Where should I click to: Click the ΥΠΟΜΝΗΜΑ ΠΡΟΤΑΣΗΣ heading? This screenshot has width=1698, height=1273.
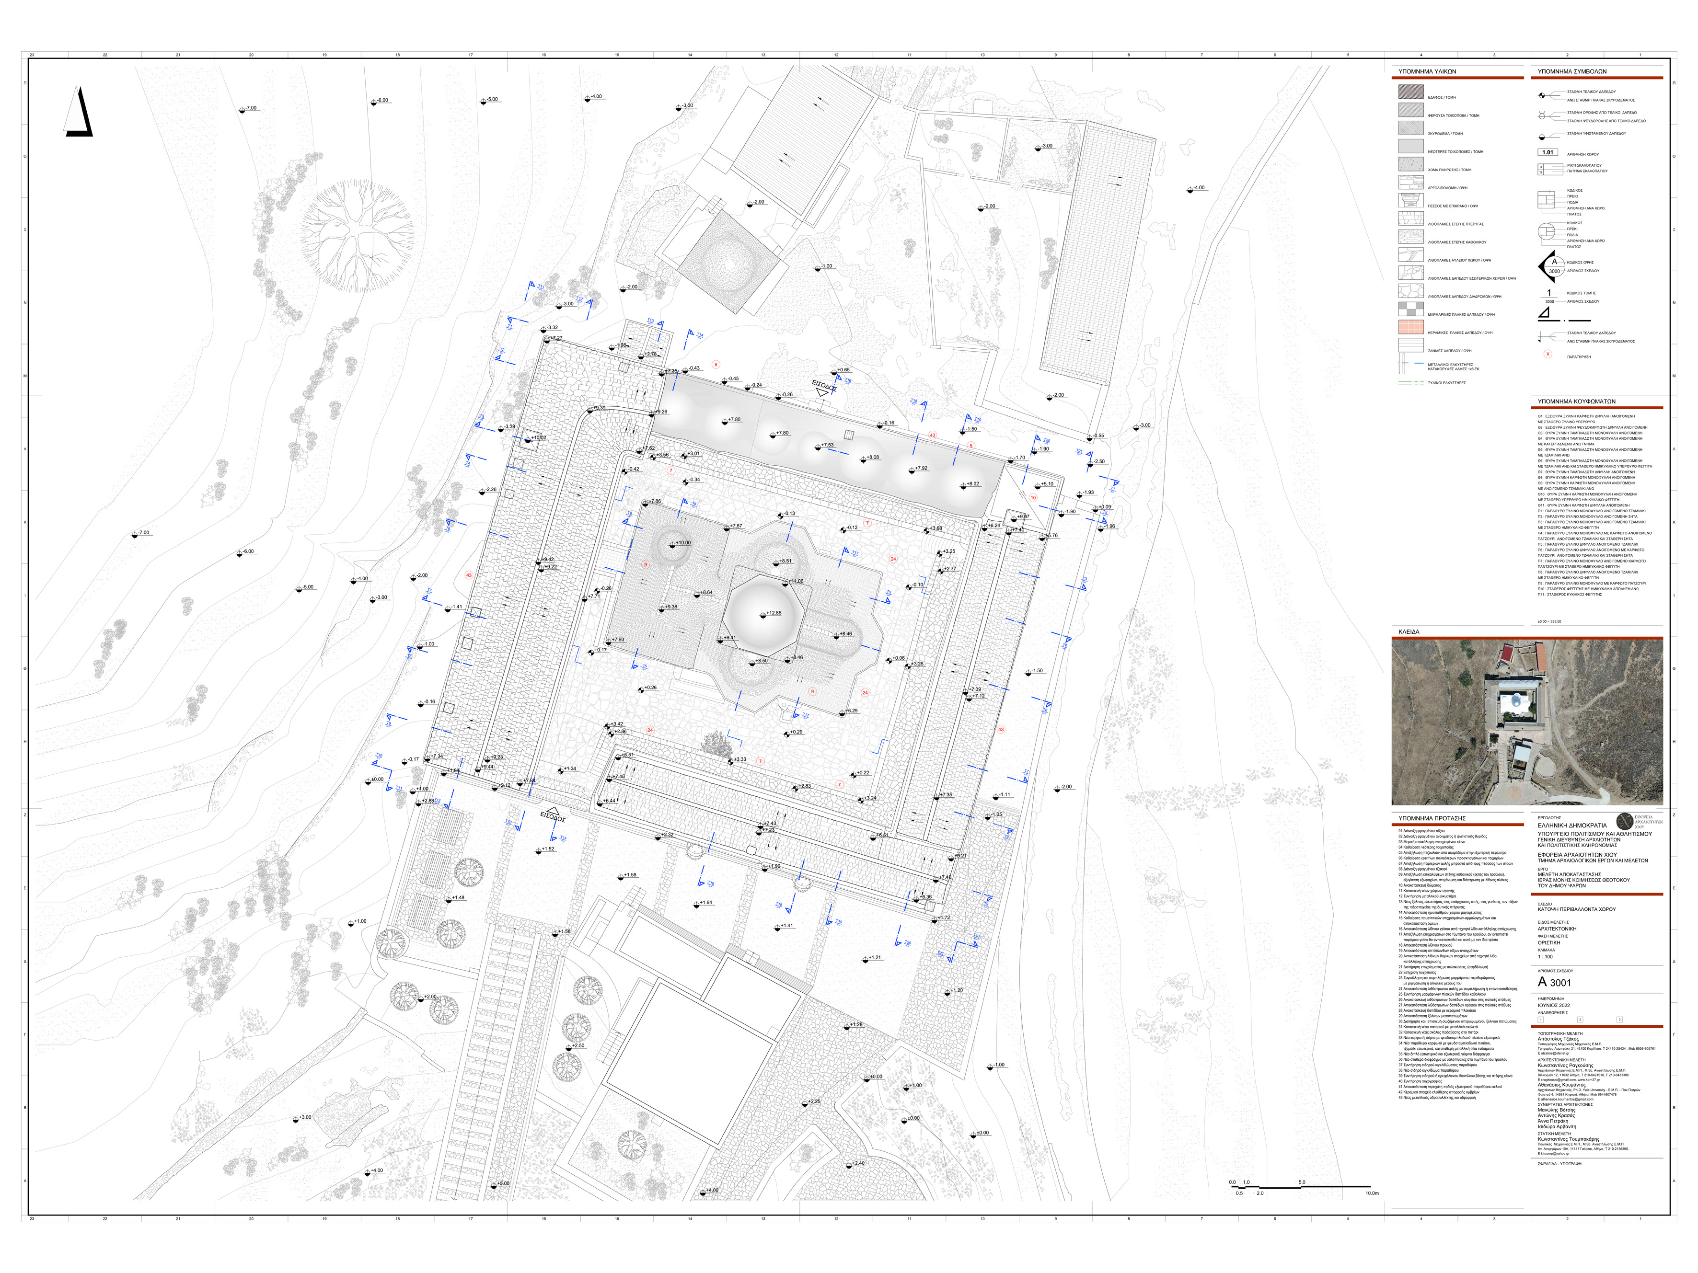click(1432, 819)
